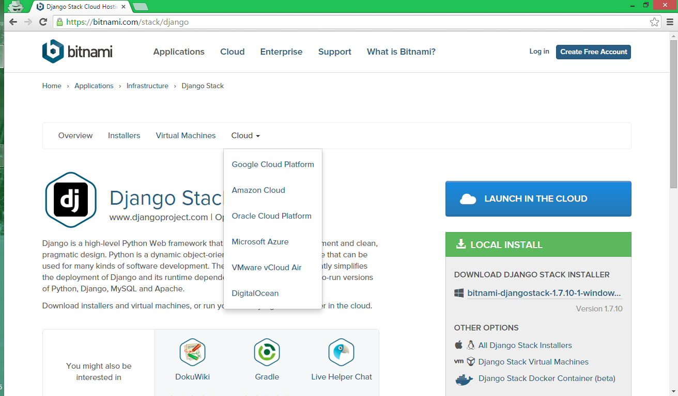Click the Windows logo beside installer filename
Viewport: 678px width, 396px height.
pos(459,293)
